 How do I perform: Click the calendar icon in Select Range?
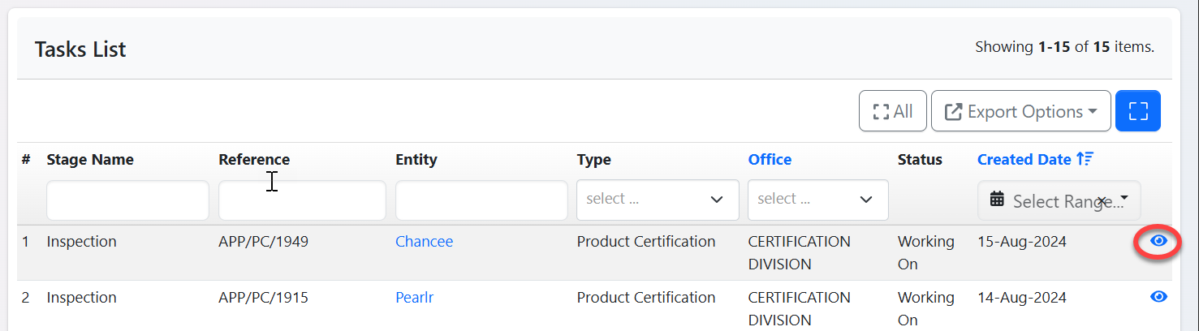coord(998,200)
